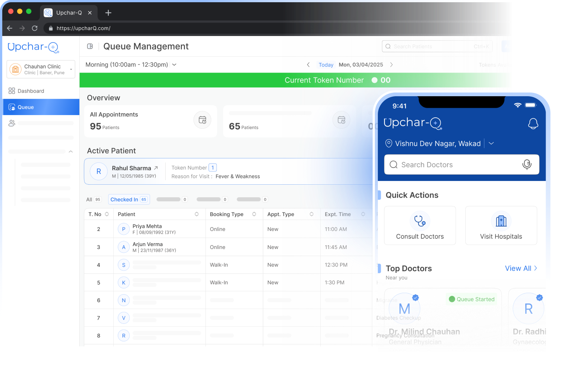This screenshot has height=376, width=566.
Task: Tap the View All doctors link
Action: pyautogui.click(x=520, y=268)
